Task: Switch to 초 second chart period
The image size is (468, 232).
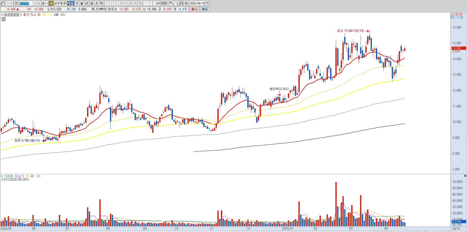Action: [96, 3]
